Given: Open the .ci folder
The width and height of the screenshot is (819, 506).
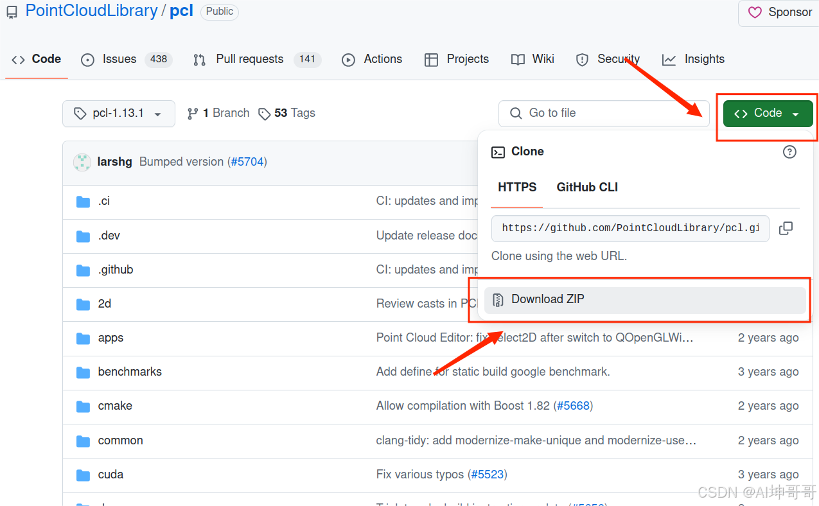Looking at the screenshot, I should point(104,202).
